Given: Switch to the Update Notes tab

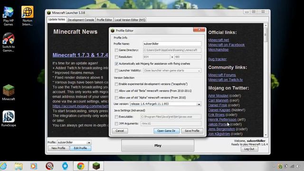Looking at the screenshot, I should 57,19.
